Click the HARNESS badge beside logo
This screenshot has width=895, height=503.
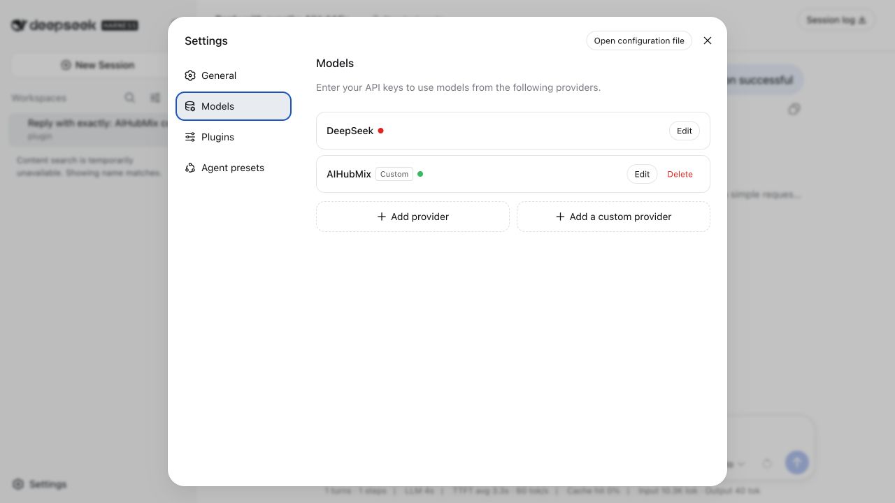tap(120, 25)
